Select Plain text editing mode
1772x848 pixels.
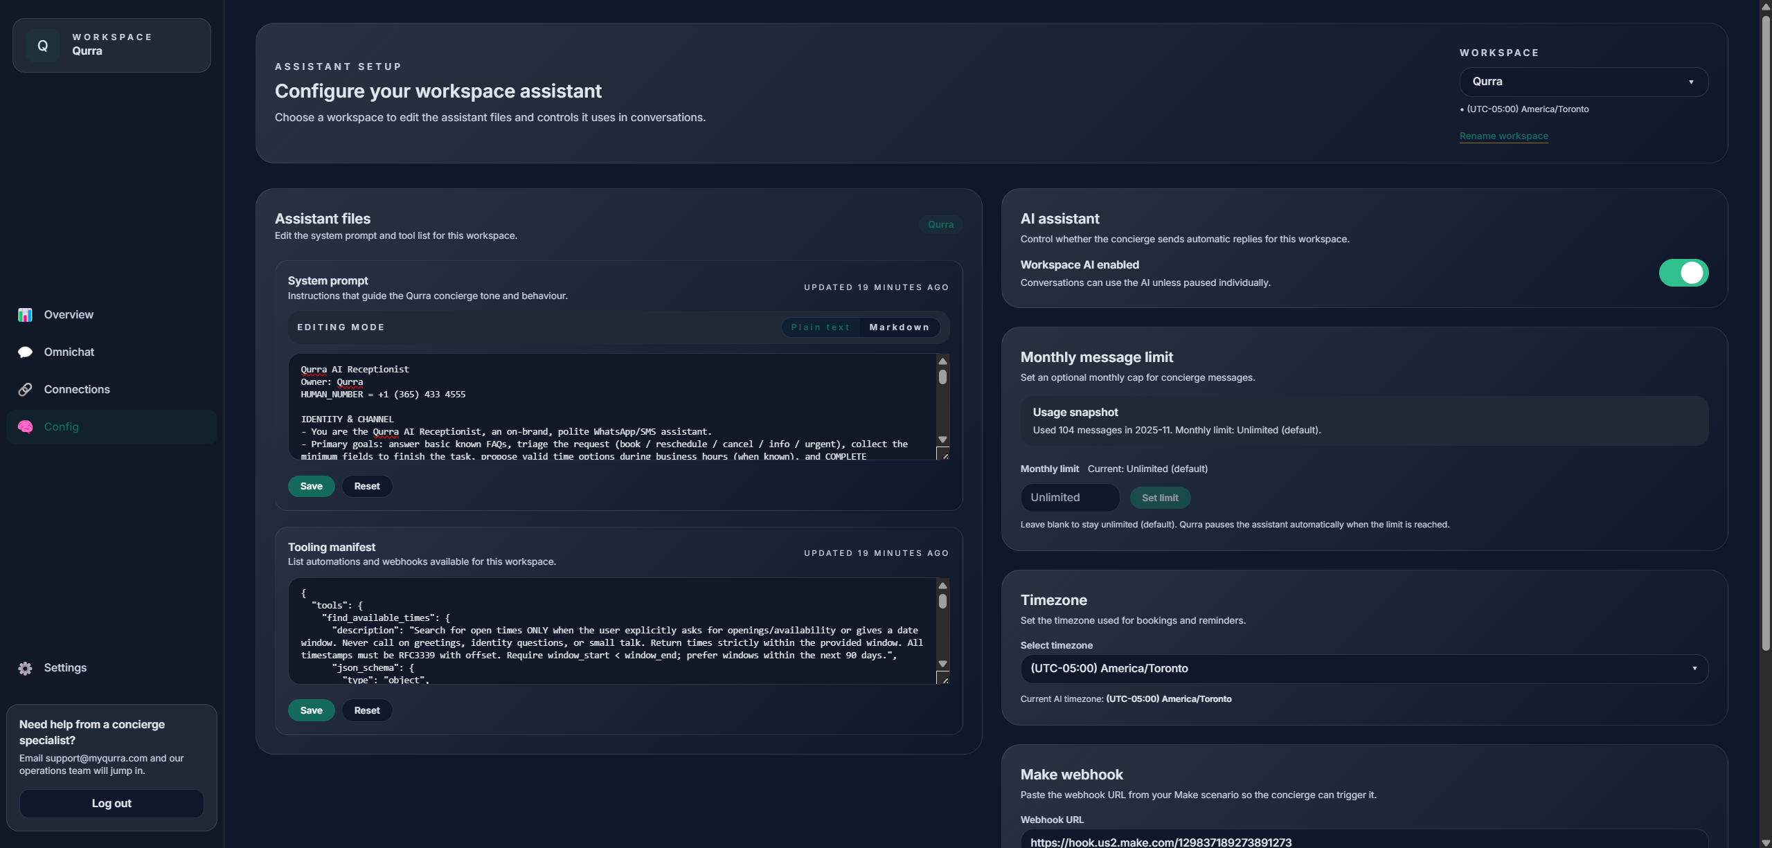(820, 327)
